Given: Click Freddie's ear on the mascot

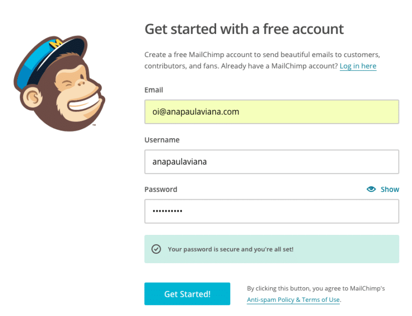Looking at the screenshot, I should point(32,98).
